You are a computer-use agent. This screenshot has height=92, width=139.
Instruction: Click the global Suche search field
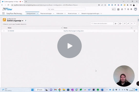pos(66,9)
